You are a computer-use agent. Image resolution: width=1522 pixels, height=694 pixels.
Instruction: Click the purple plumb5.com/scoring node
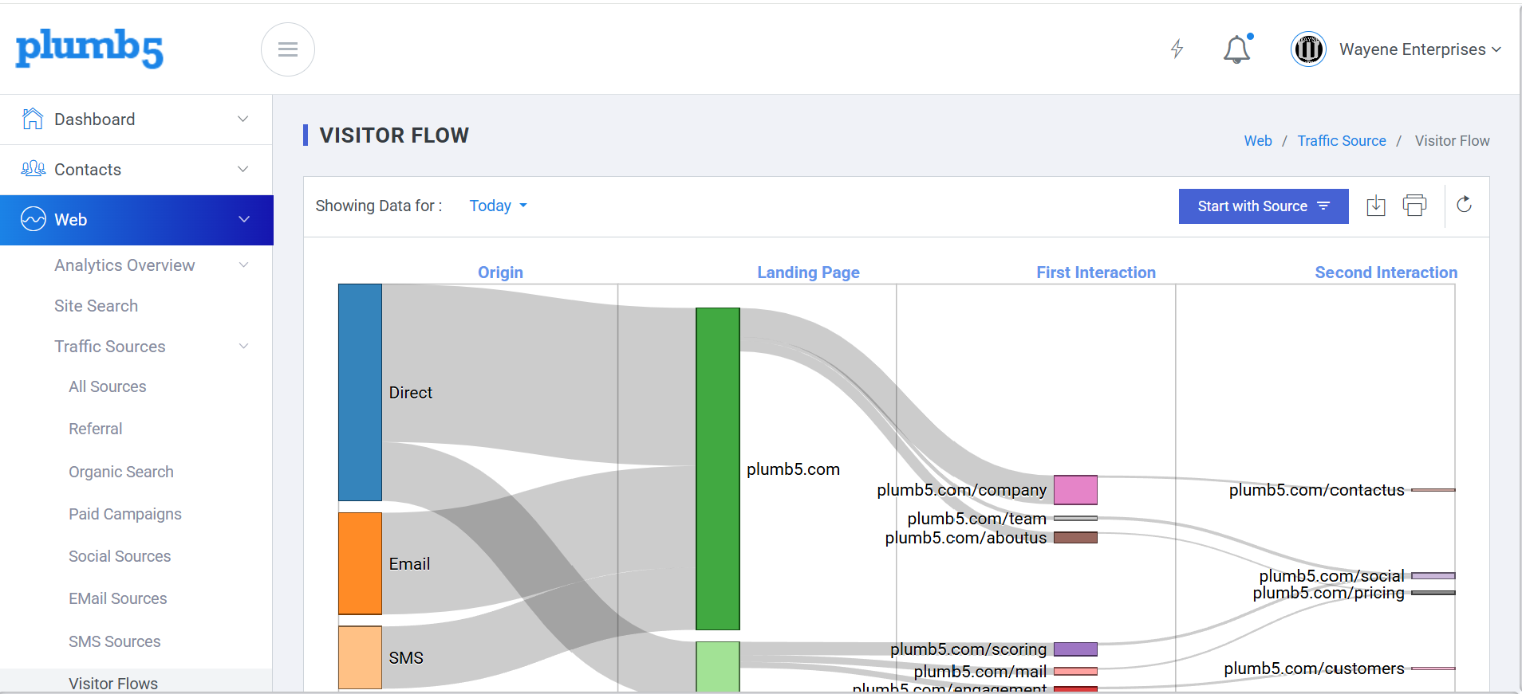[1075, 649]
